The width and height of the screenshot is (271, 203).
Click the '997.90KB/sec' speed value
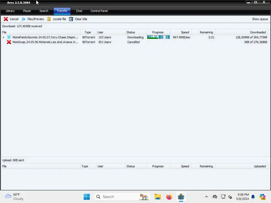[x=182, y=37]
